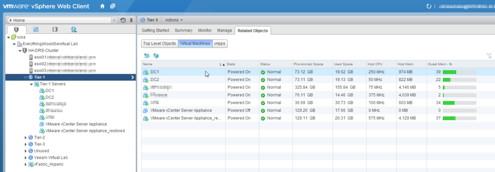Click the DC1 VM icon in table
Viewport: 495px width, 172px height.
tap(146, 72)
